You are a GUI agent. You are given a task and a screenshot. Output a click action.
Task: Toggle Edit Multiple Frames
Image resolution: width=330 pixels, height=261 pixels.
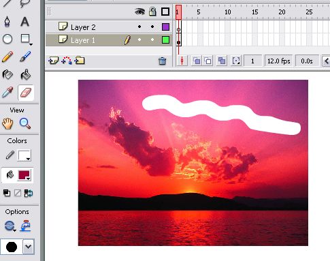(x=222, y=61)
